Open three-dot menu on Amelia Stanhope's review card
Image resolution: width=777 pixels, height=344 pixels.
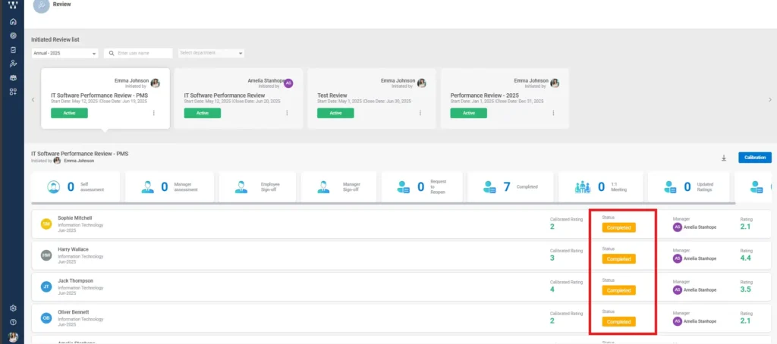[287, 113]
